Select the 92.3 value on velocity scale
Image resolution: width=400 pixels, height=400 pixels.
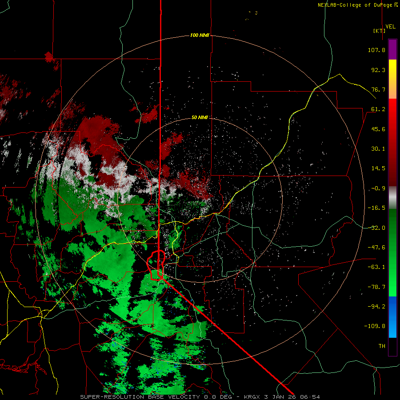coord(378,70)
